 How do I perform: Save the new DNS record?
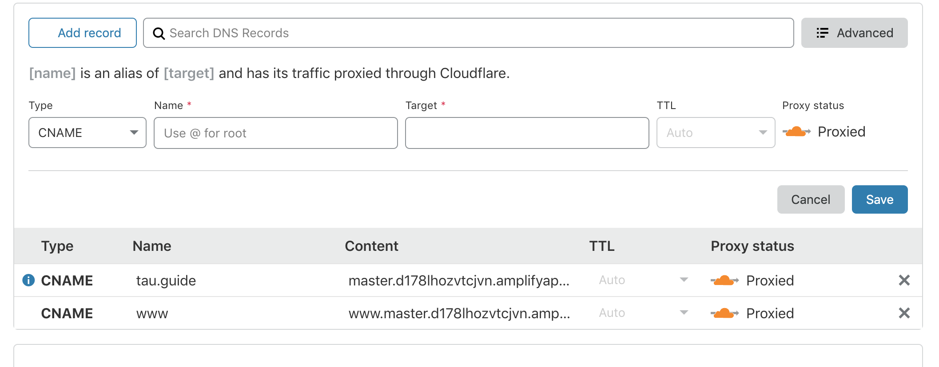(879, 199)
